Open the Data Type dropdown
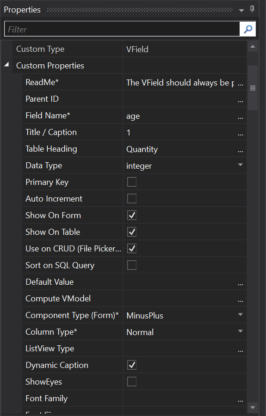This screenshot has width=266, height=416. click(241, 165)
